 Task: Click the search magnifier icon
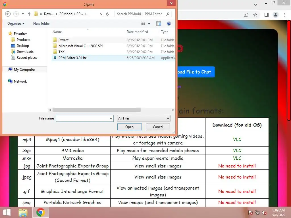(x=168, y=14)
